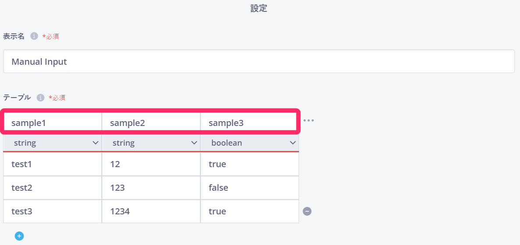Click info icon next to 表示名 label

[x=34, y=36]
